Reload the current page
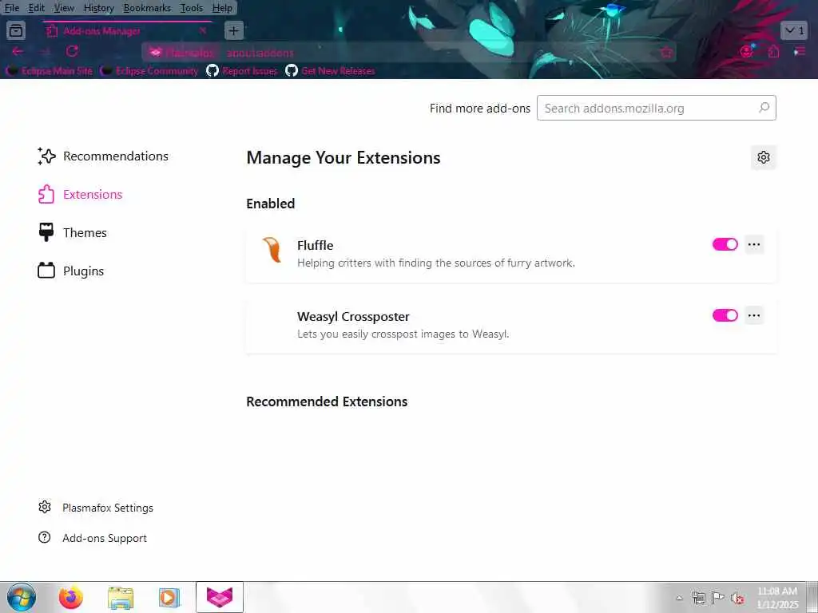This screenshot has width=818, height=613. [72, 51]
